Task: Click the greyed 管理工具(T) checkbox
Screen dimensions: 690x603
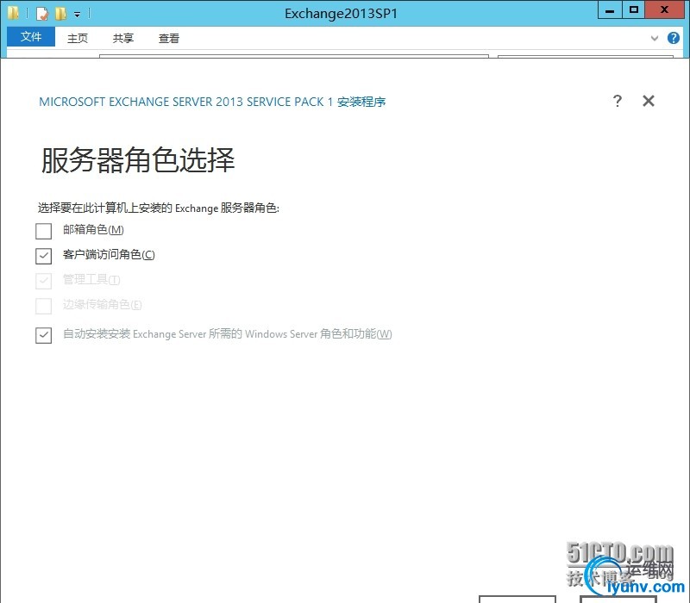Action: pyautogui.click(x=44, y=281)
